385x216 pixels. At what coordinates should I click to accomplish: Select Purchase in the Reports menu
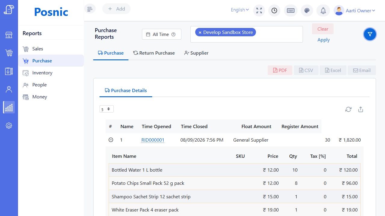click(51, 61)
